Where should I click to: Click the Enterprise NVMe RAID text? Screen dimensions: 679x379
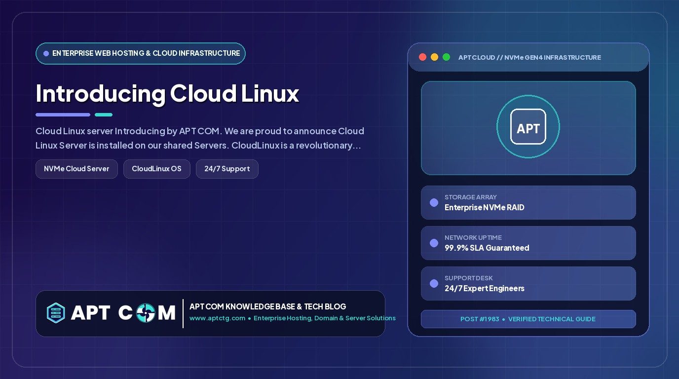pos(485,207)
